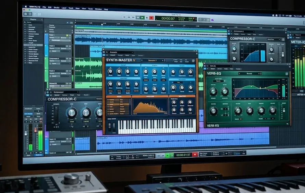Open the first dropdown on Track 2 header
The image size is (305, 193).
54,48
